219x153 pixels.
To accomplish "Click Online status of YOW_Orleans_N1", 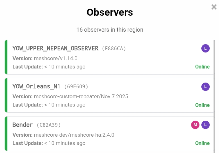I will (x=202, y=105).
